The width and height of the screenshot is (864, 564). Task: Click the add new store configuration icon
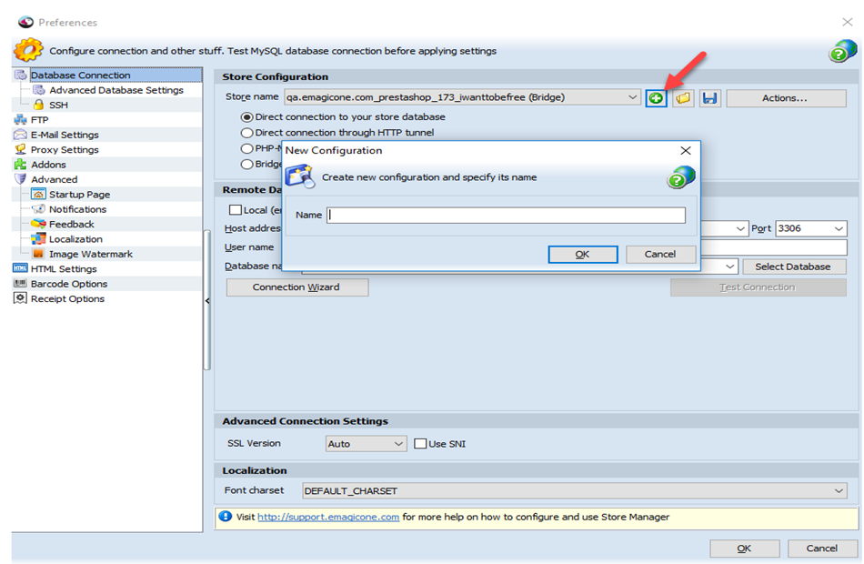[656, 98]
